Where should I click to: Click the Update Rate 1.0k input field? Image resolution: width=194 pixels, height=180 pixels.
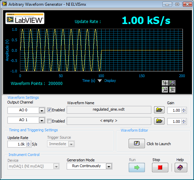(x=17, y=144)
